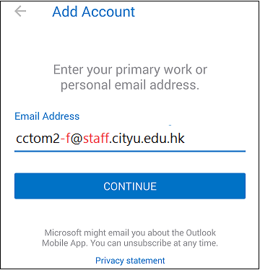Focus the Email Address input field

(x=130, y=139)
